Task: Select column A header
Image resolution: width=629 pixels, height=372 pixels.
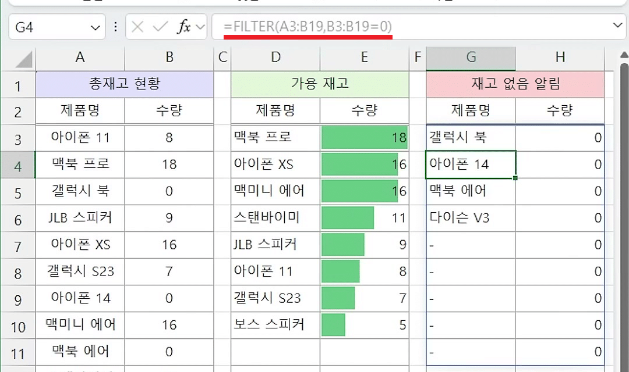Action: click(x=80, y=58)
